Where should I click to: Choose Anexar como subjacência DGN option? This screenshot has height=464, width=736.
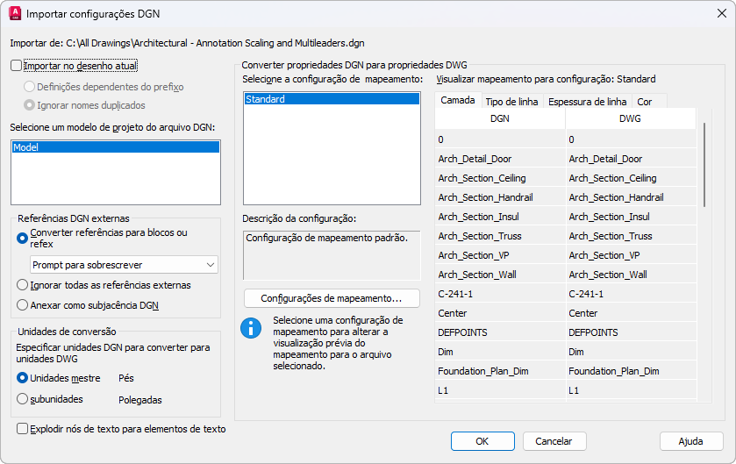coord(22,305)
